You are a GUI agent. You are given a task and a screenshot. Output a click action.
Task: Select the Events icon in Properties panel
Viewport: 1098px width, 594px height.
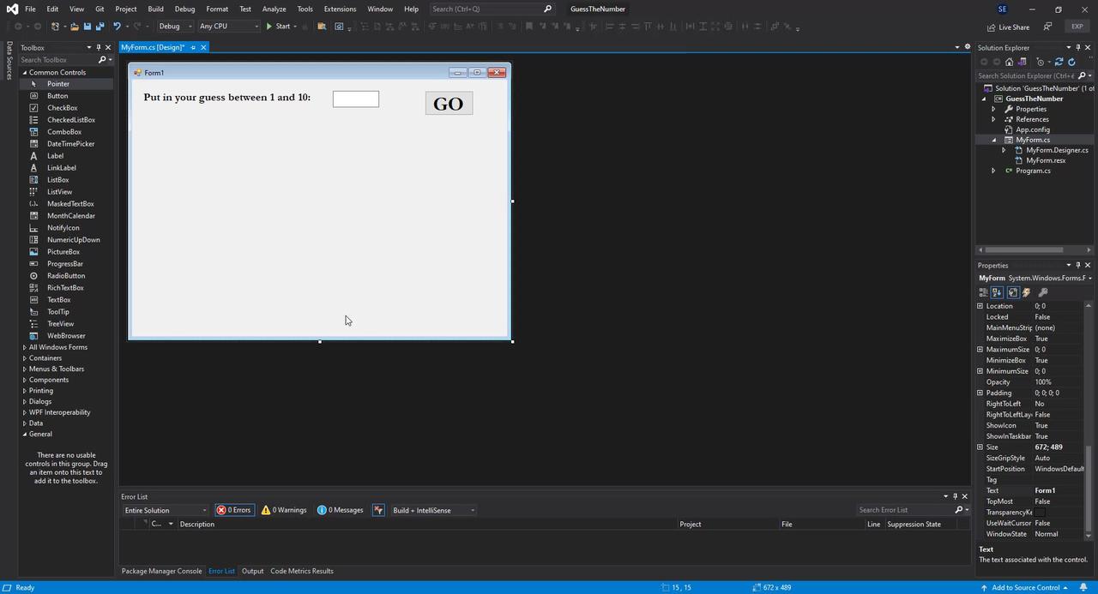(x=1026, y=291)
